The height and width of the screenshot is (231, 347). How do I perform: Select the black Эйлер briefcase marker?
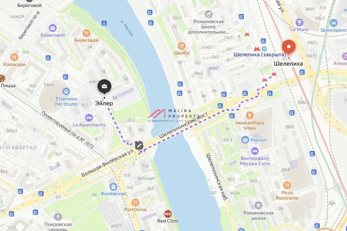(x=104, y=86)
